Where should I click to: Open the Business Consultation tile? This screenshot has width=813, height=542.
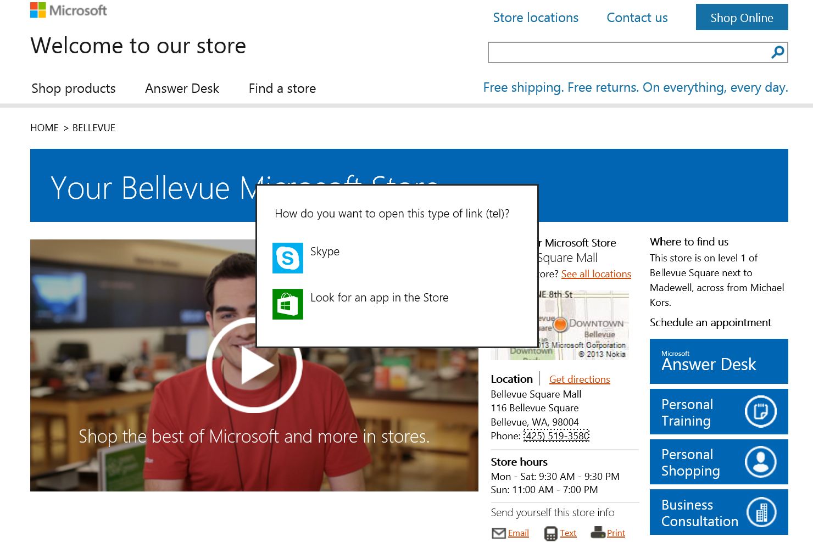click(x=719, y=512)
